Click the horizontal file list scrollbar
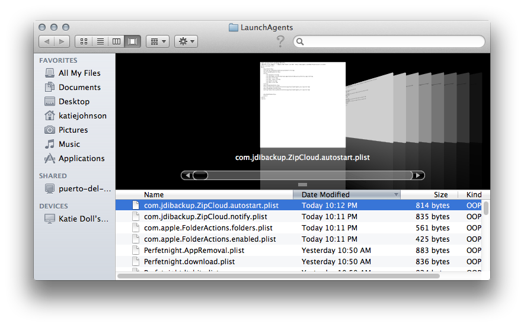This screenshot has width=524, height=327. (279, 276)
